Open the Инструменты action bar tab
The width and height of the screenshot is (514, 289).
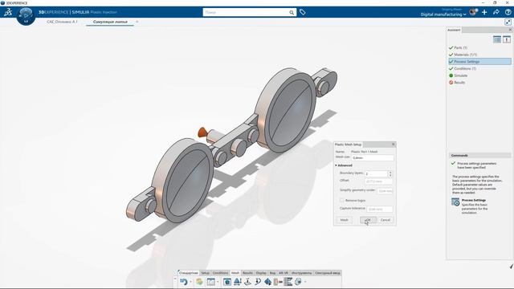click(x=302, y=273)
